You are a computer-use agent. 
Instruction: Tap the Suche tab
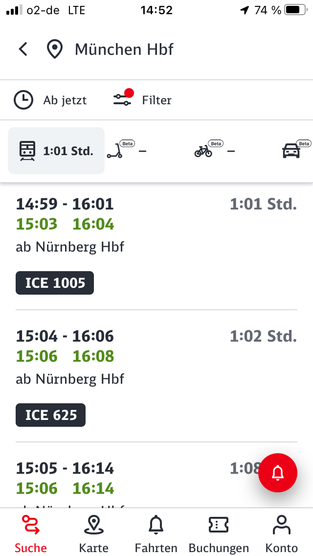click(31, 533)
